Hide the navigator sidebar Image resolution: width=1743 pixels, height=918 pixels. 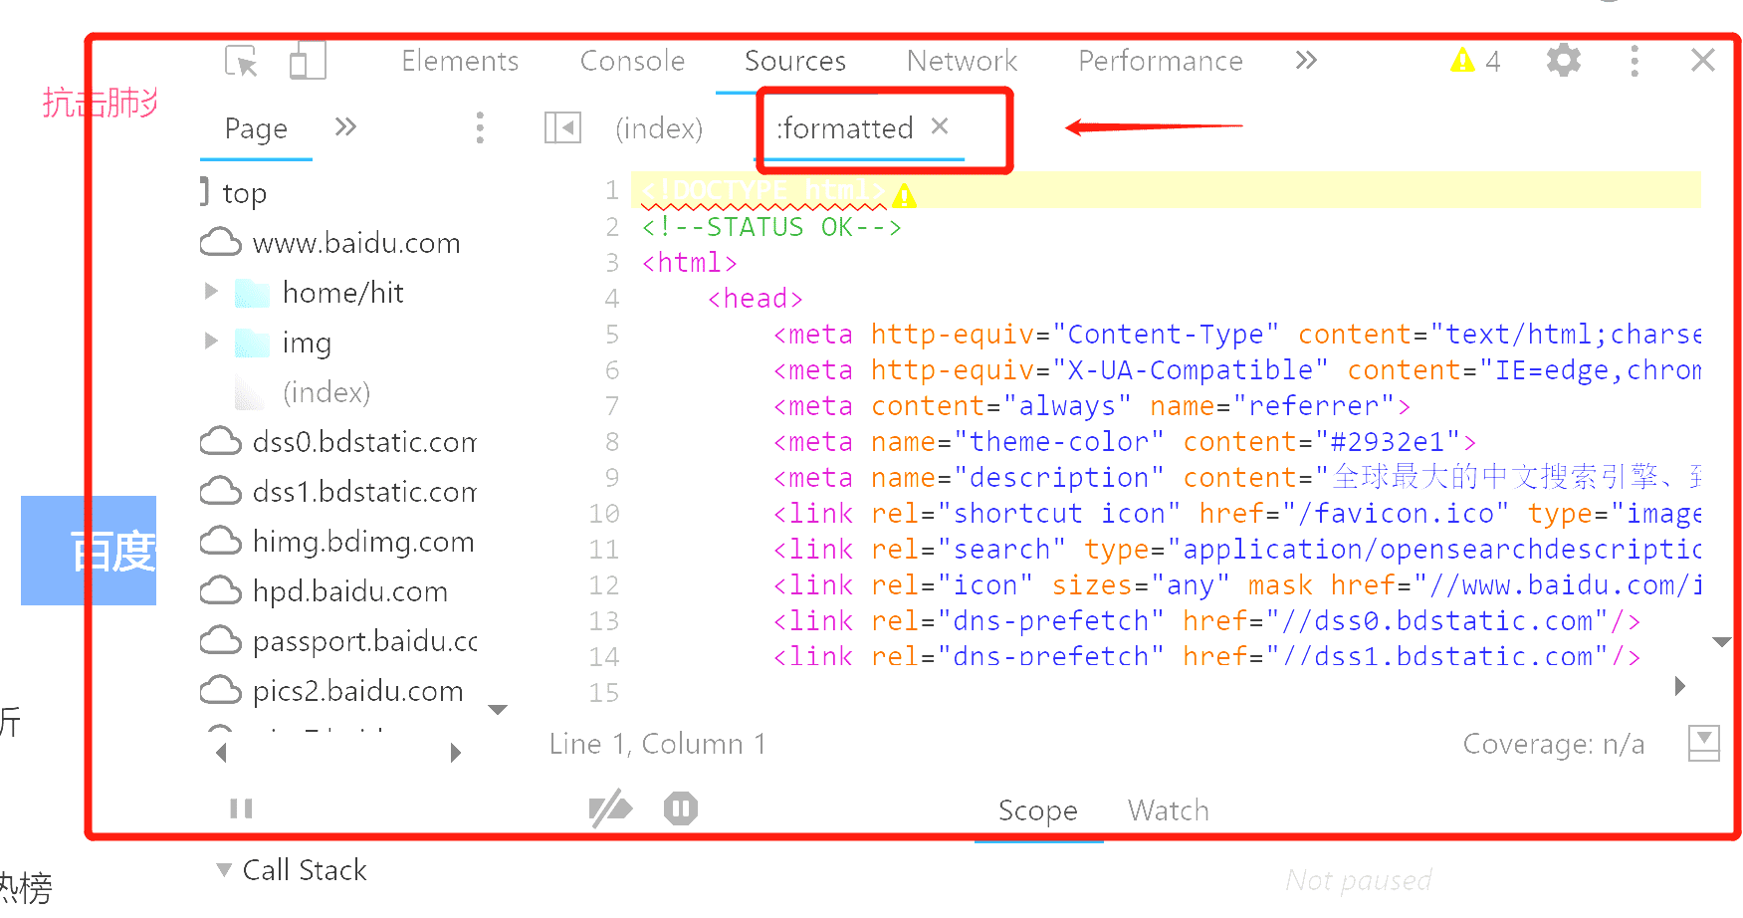[x=562, y=127]
